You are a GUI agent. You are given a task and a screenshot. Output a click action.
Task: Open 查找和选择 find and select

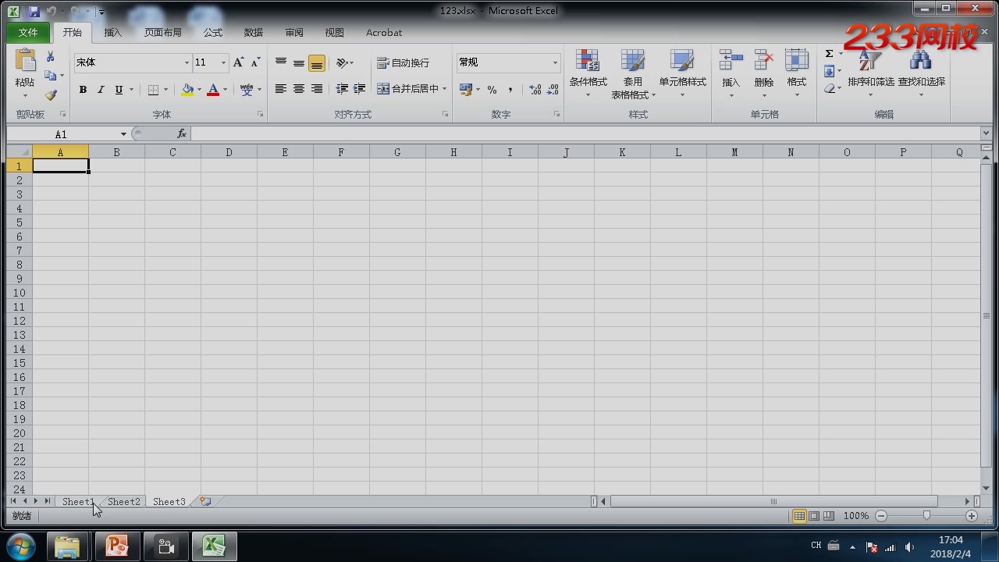(921, 73)
